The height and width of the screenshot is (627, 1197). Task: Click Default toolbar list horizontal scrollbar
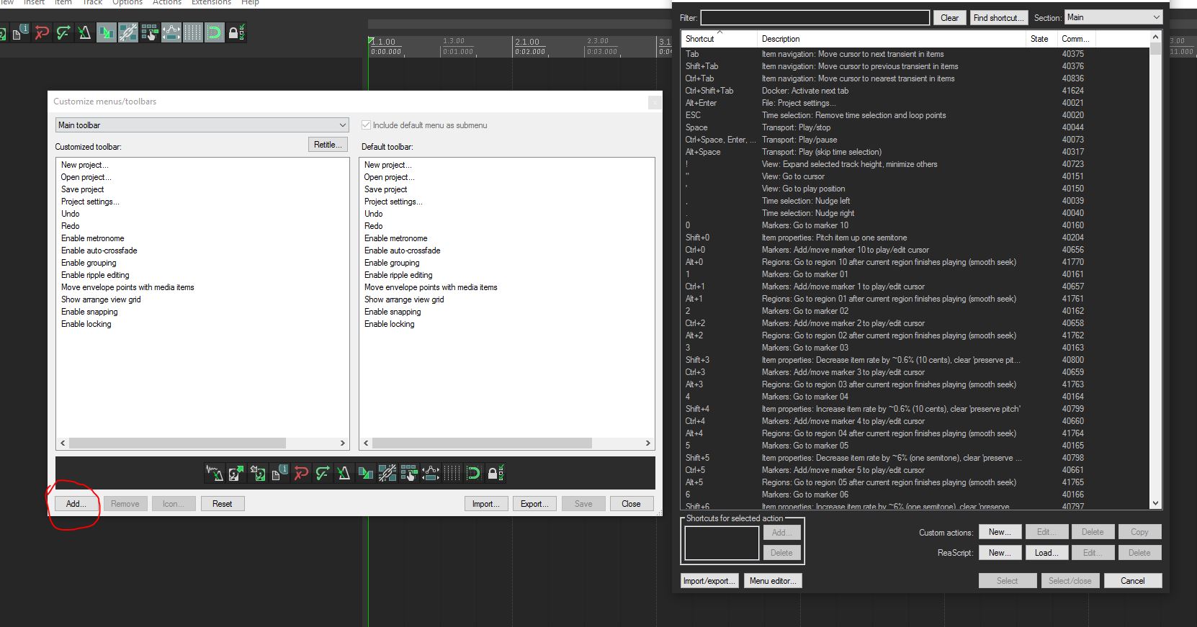[x=482, y=443]
